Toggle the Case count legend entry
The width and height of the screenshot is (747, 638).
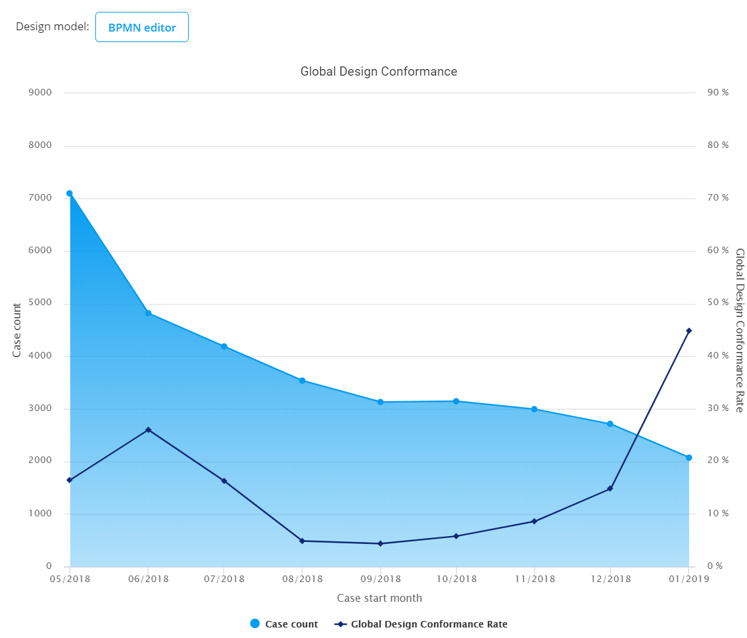[284, 624]
